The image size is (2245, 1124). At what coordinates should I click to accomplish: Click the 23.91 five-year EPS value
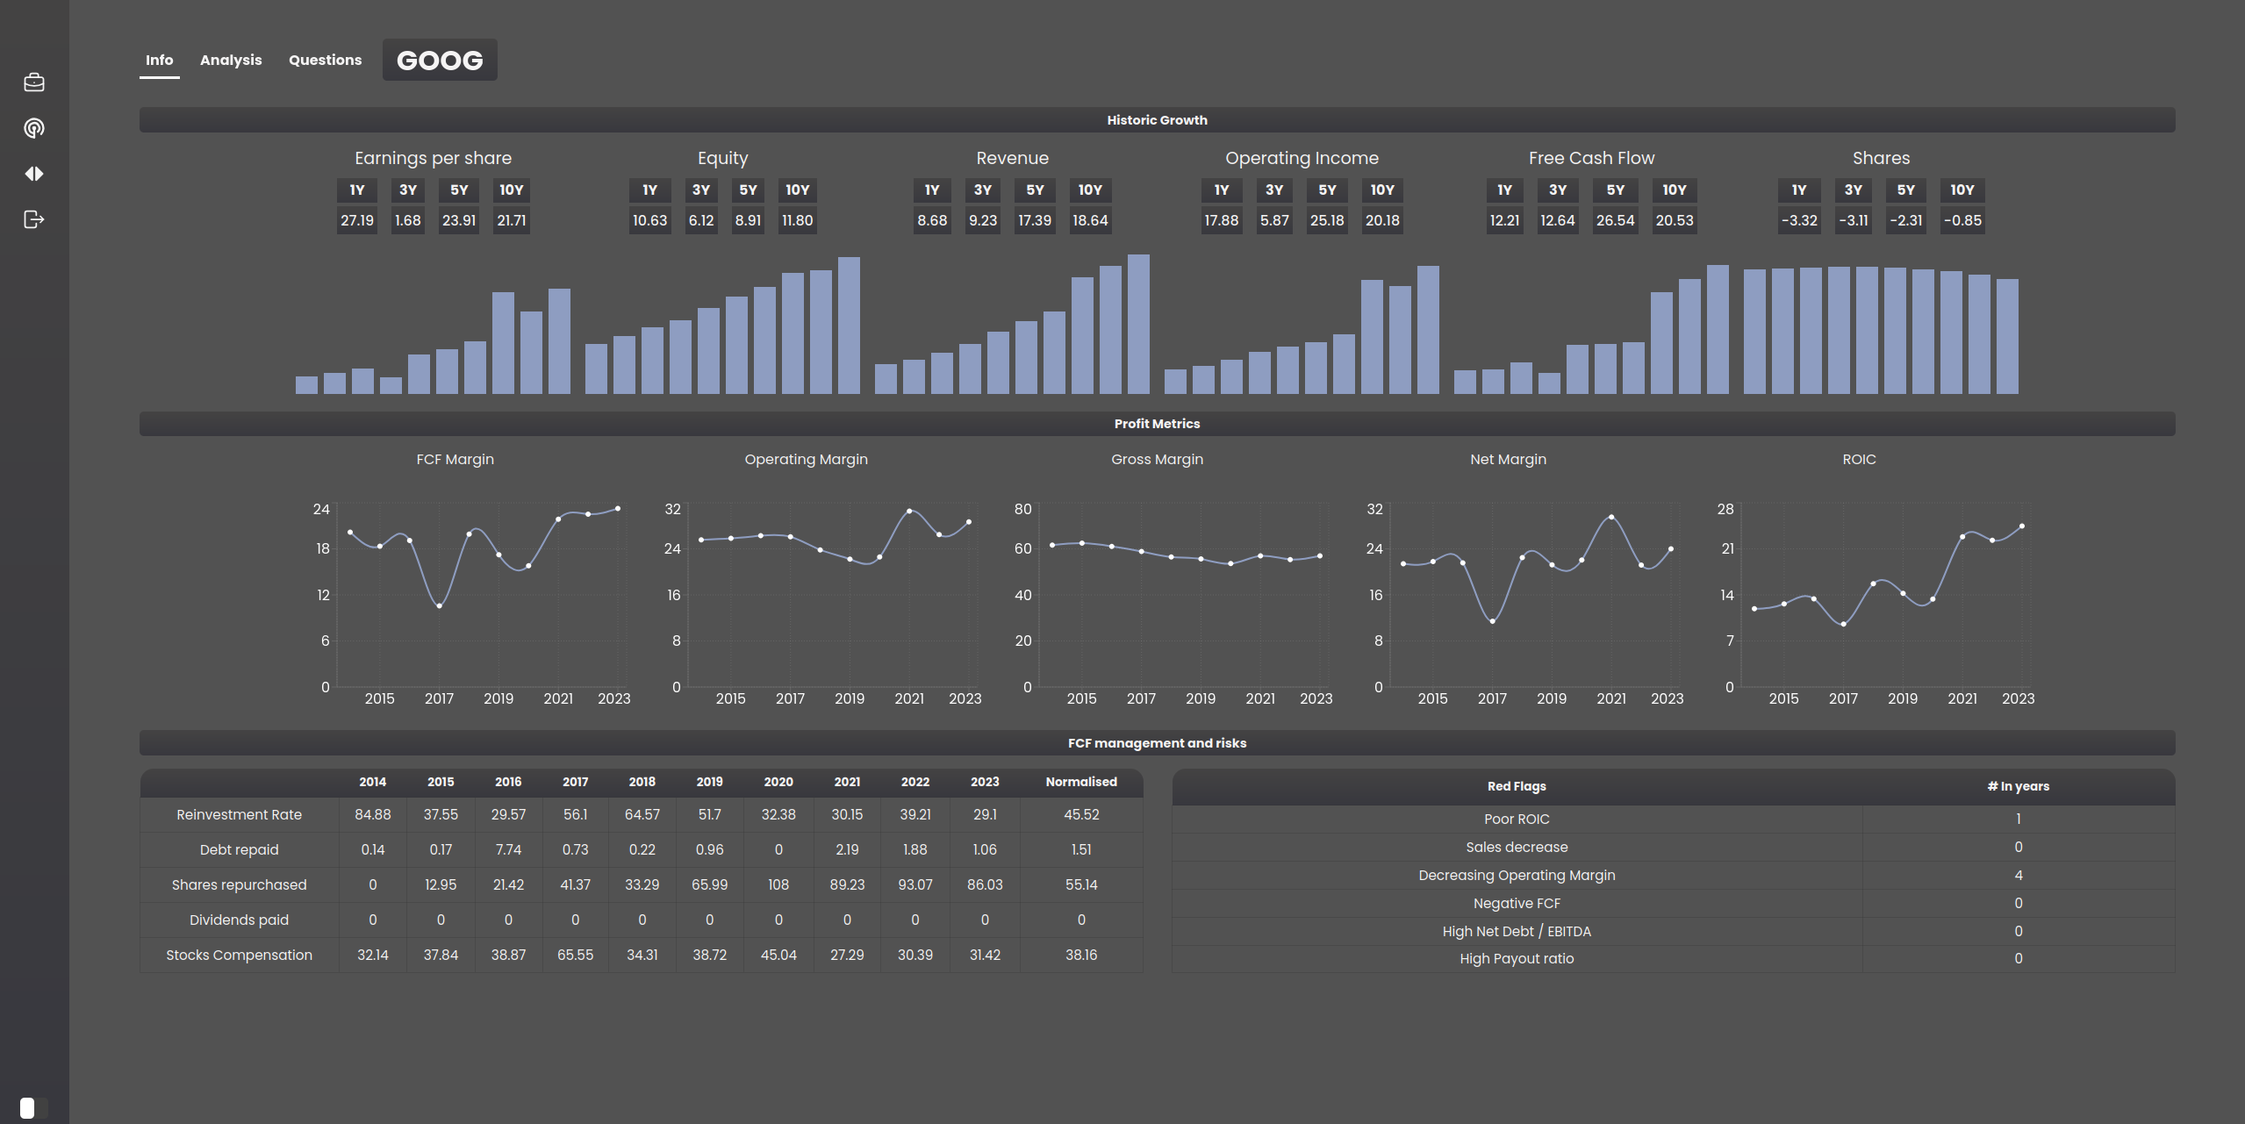coord(459,220)
